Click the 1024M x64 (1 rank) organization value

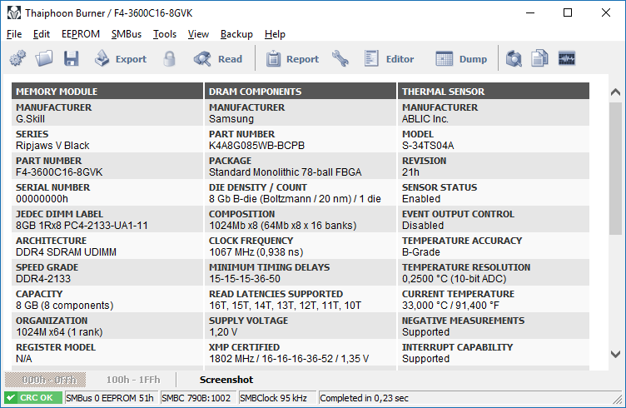(x=59, y=332)
